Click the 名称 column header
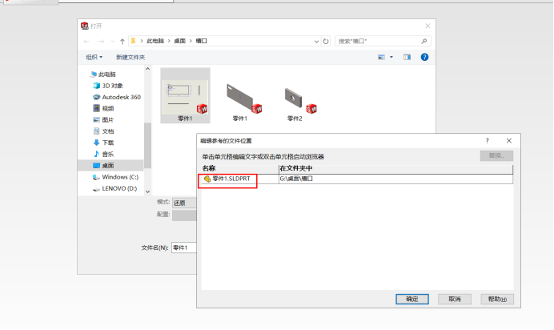Image resolution: width=554 pixels, height=330 pixels. (239, 168)
